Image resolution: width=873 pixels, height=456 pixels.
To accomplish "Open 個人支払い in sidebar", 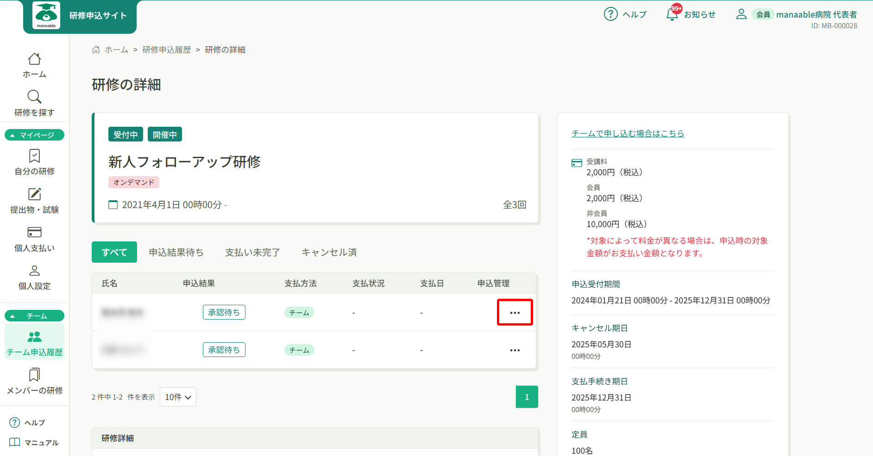I will [x=34, y=239].
